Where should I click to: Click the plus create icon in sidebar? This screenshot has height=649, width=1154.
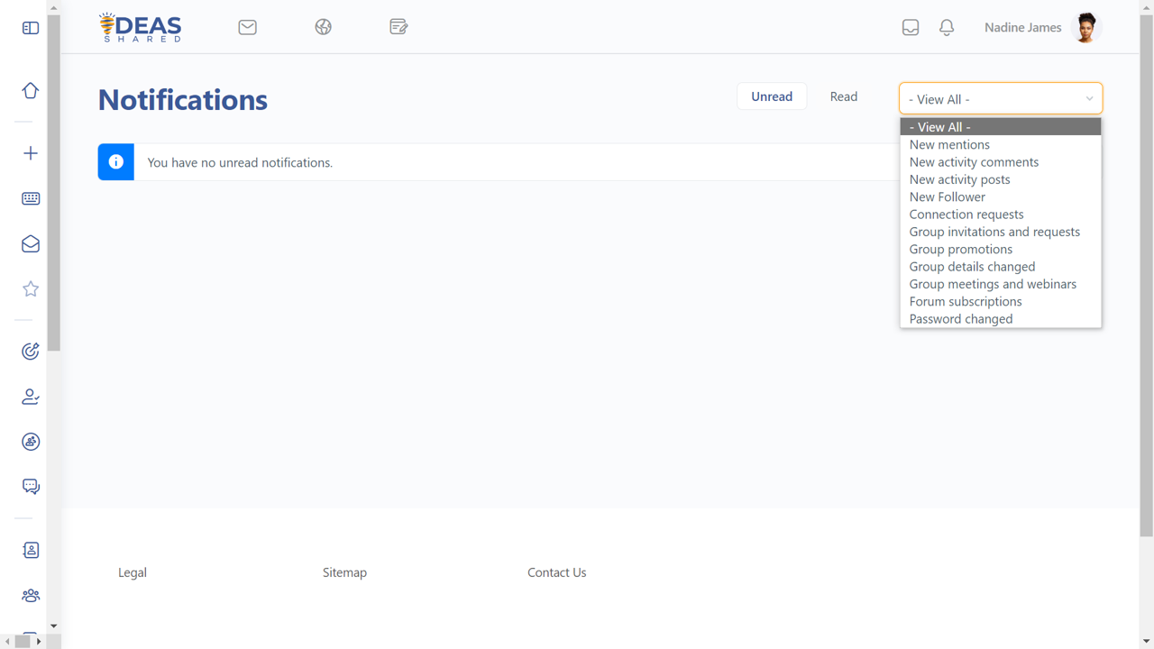click(31, 153)
